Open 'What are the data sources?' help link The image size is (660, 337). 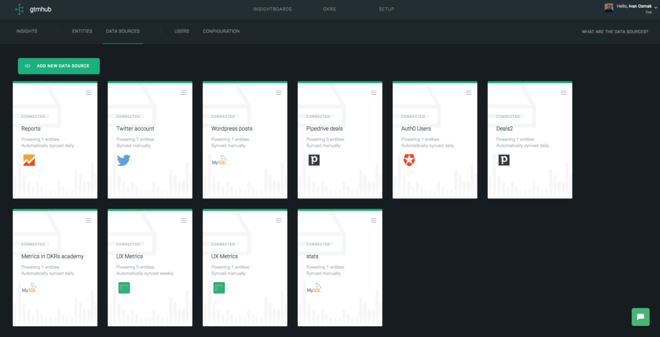click(615, 32)
